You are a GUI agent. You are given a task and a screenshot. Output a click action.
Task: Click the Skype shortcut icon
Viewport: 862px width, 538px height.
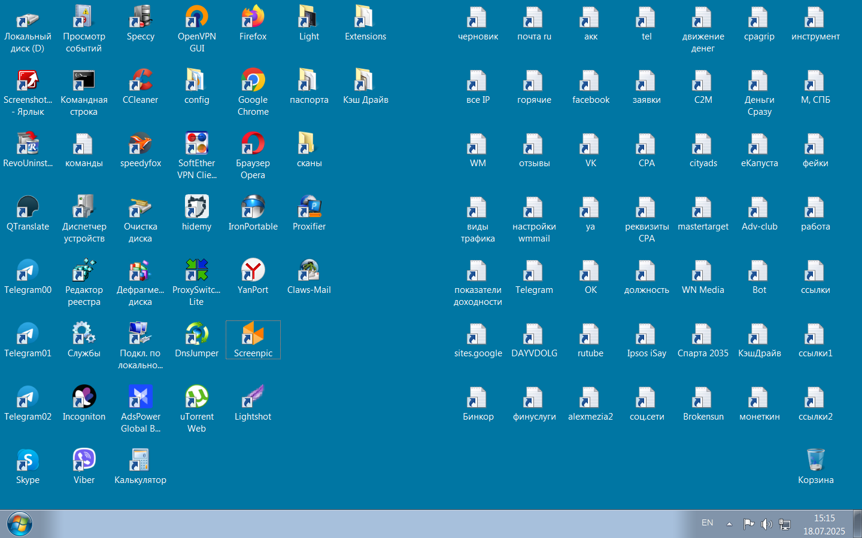coord(28,466)
